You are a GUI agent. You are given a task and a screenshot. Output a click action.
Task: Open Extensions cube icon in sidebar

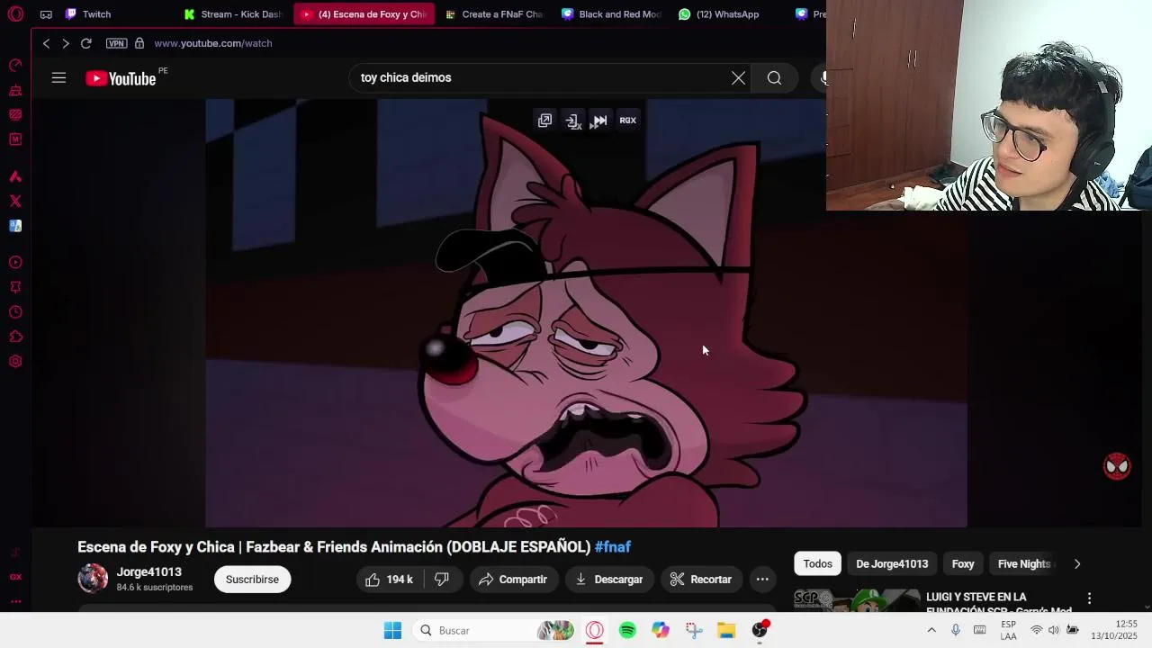click(15, 337)
